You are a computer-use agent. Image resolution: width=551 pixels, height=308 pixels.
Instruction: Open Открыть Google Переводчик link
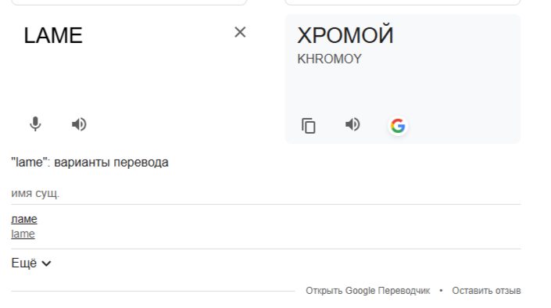click(367, 291)
